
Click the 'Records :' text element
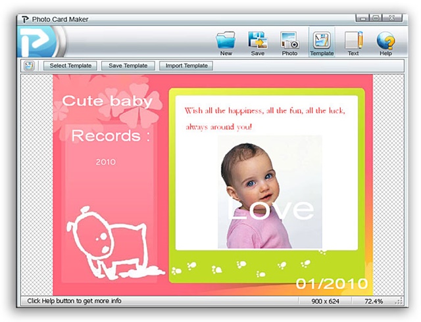[111, 136]
